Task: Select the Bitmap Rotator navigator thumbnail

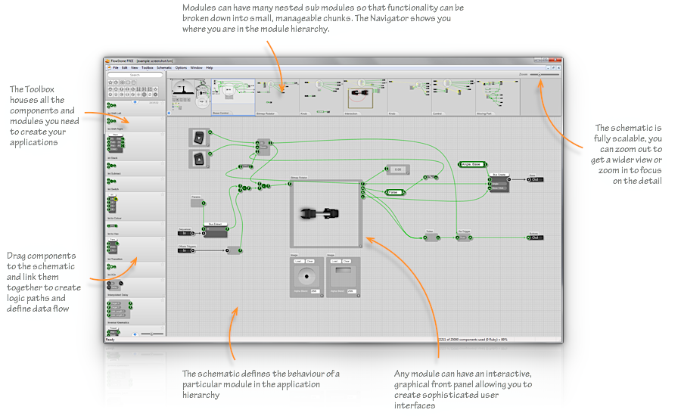Action: pyautogui.click(x=277, y=97)
